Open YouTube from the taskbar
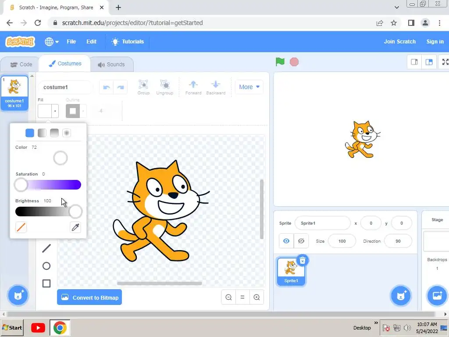The height and width of the screenshot is (337, 449). click(38, 327)
